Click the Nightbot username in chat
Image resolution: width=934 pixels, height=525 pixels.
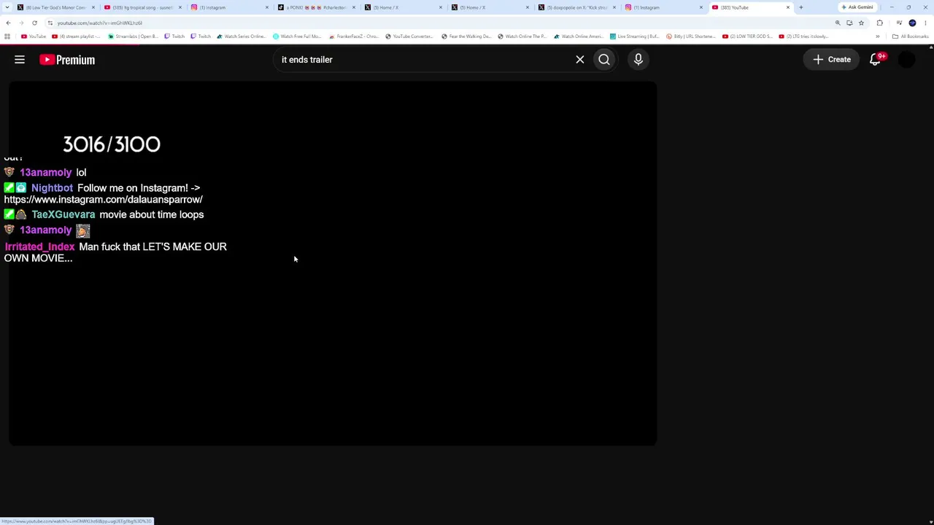pyautogui.click(x=52, y=188)
